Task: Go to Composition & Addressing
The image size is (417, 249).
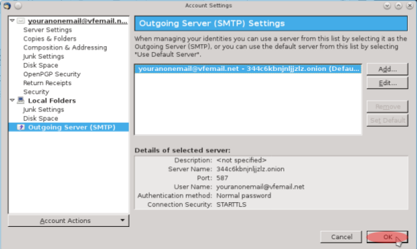Action: pyautogui.click(x=65, y=47)
